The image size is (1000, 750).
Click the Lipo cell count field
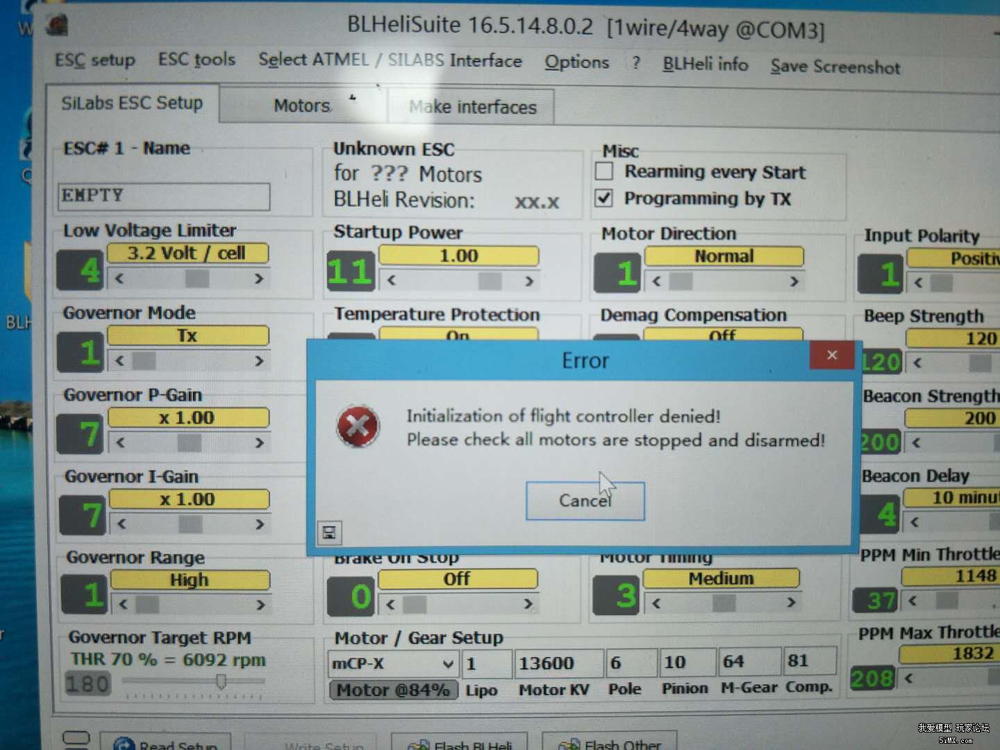[x=487, y=663]
